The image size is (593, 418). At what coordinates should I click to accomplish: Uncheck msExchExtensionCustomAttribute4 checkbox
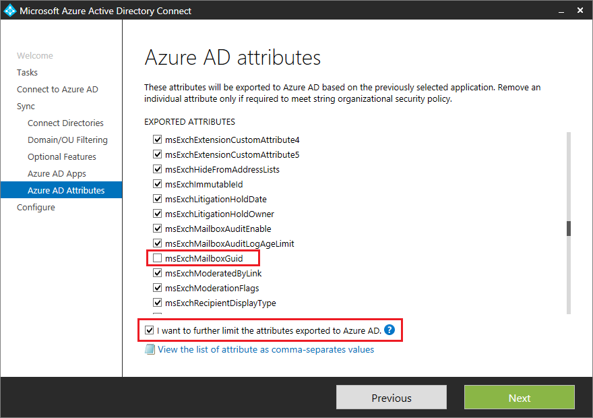[x=157, y=139]
